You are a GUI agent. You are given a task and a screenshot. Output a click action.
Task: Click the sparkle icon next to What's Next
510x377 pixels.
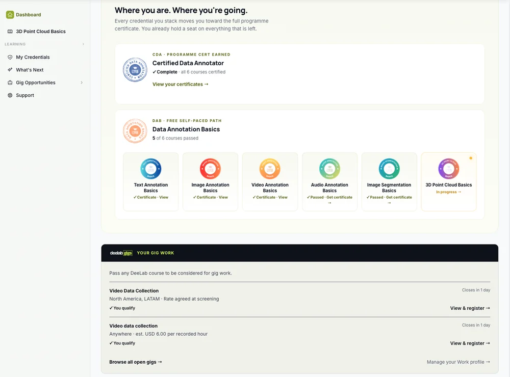coord(10,70)
